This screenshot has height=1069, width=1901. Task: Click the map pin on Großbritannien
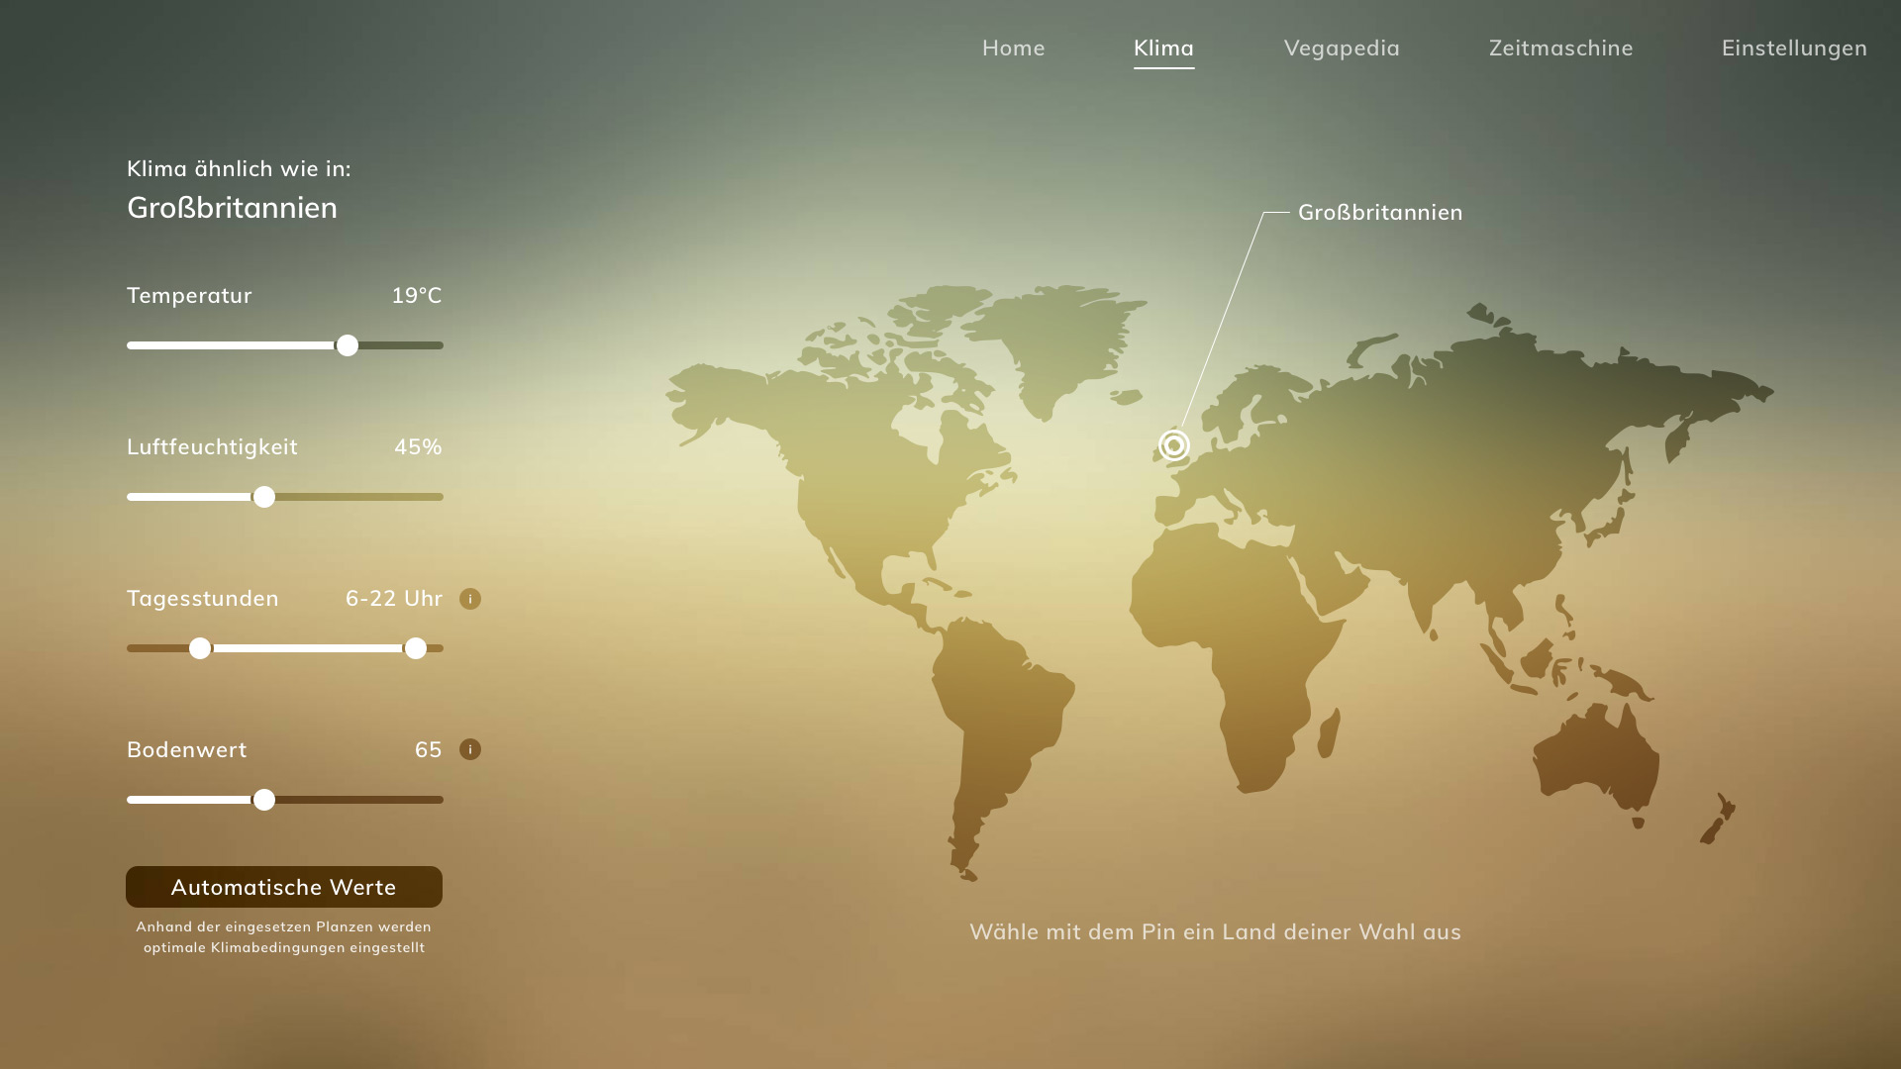pyautogui.click(x=1174, y=445)
